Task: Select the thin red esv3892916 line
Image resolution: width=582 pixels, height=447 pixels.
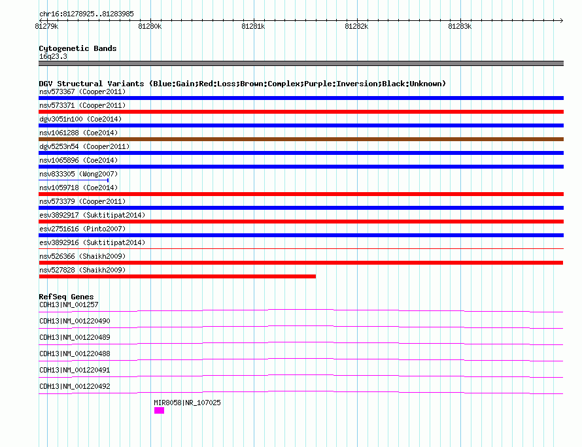Action: (x=301, y=248)
